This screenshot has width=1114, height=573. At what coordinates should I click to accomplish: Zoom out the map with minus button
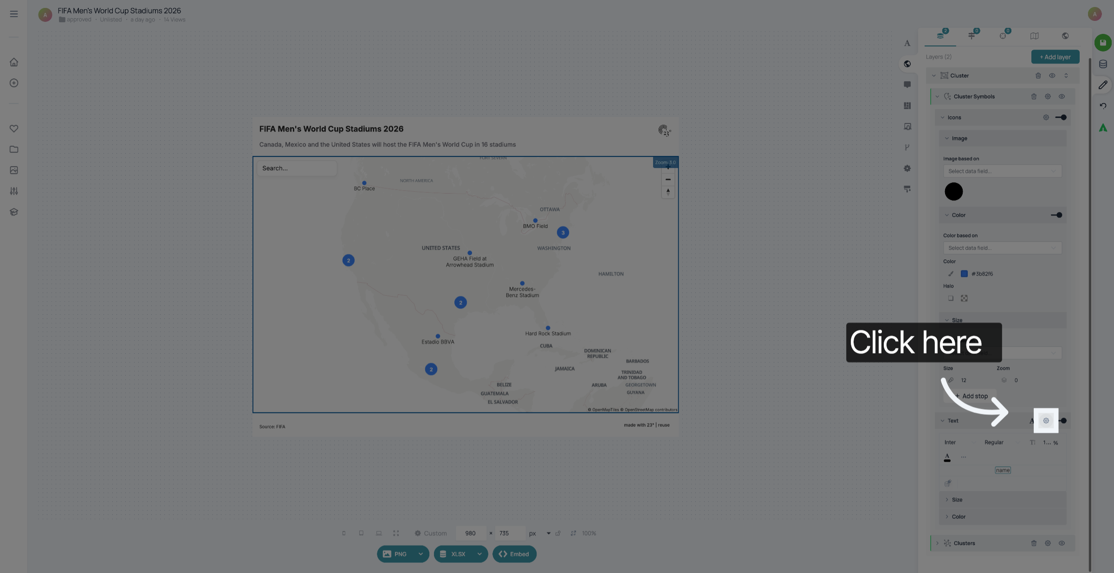668,180
